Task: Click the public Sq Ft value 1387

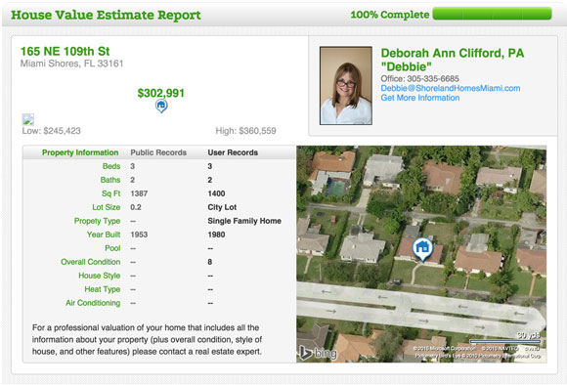Action: pos(139,193)
